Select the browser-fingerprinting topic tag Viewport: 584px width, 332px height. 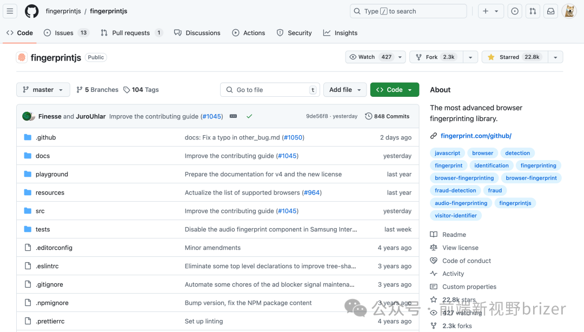point(464,178)
